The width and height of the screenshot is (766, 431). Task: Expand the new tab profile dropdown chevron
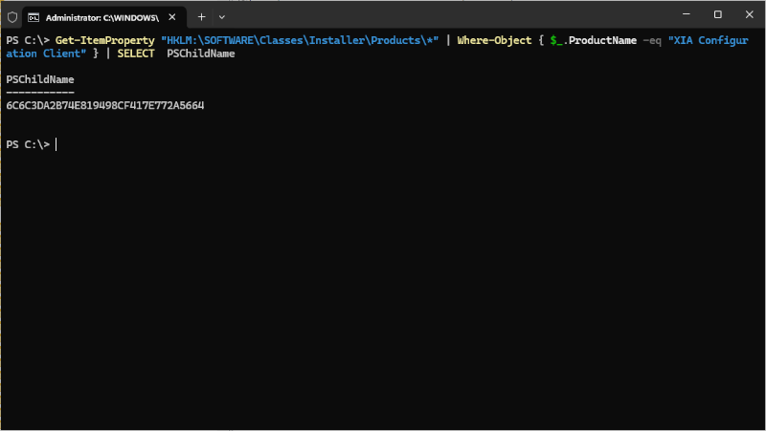(222, 16)
